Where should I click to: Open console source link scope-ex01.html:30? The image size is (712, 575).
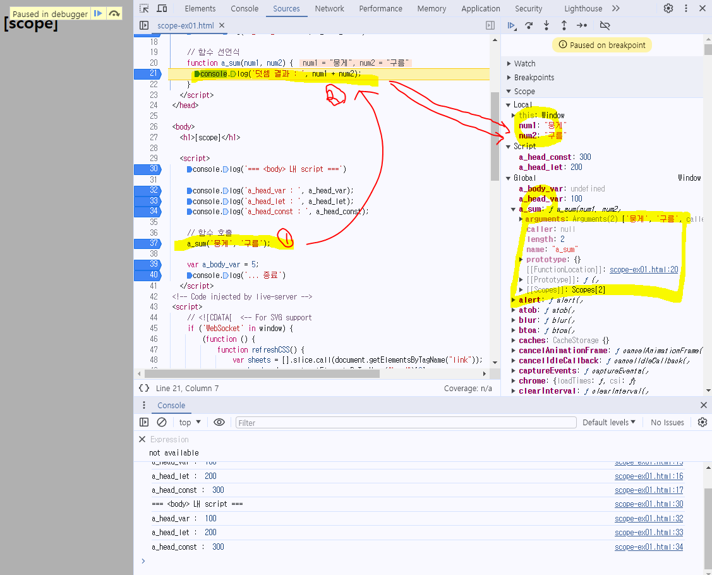pyautogui.click(x=649, y=504)
